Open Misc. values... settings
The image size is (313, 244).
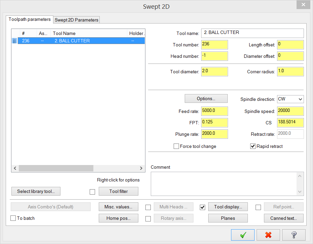tap(118, 207)
